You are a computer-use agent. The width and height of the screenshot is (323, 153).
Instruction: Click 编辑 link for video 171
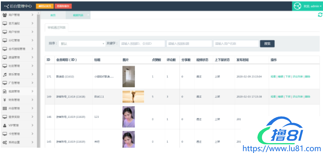(x=280, y=76)
